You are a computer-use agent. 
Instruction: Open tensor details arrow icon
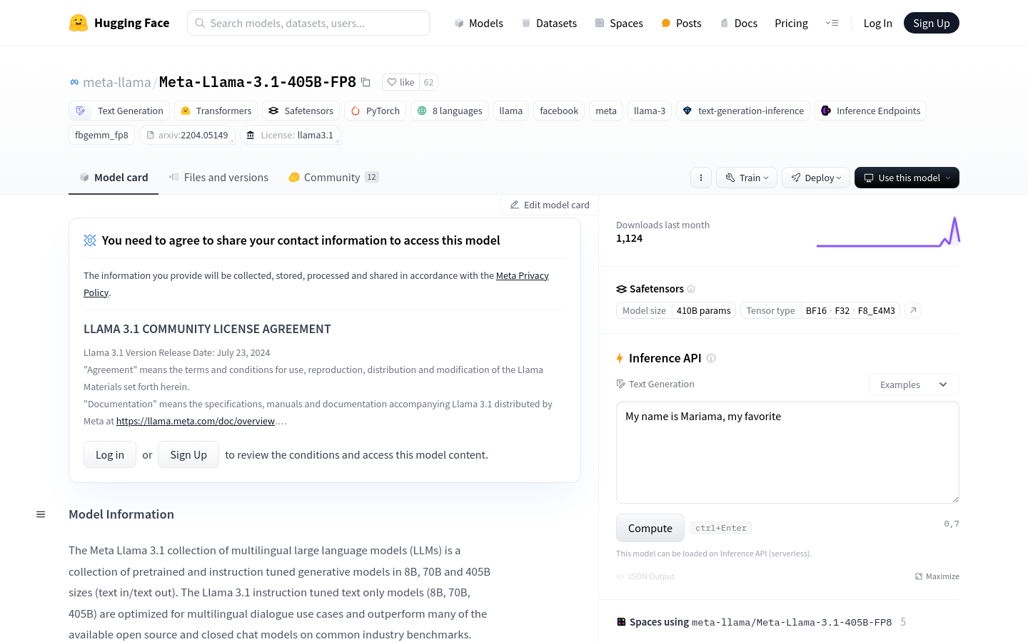click(913, 310)
